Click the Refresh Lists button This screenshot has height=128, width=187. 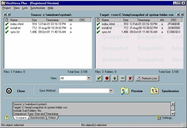pyautogui.click(x=147, y=78)
